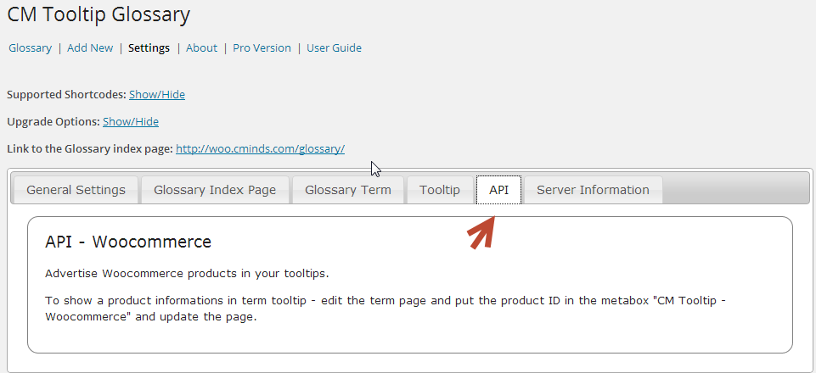
Task: Click 'Link to the Glossary index page:' label
Action: [x=90, y=149]
